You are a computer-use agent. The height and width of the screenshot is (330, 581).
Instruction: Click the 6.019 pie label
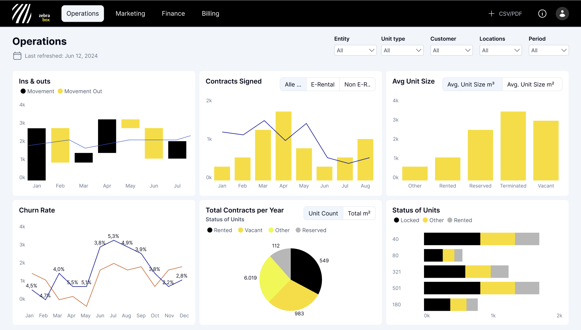(250, 278)
